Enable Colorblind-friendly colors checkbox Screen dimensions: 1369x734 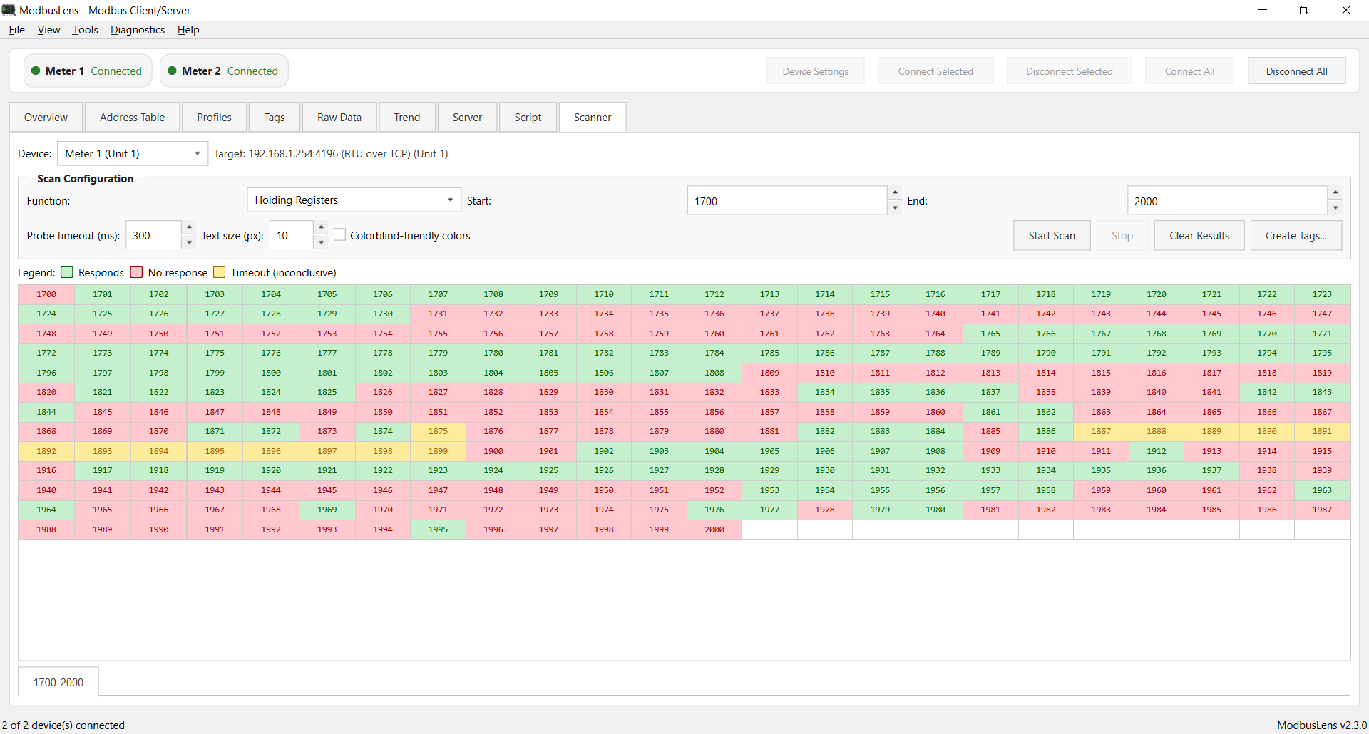click(340, 235)
